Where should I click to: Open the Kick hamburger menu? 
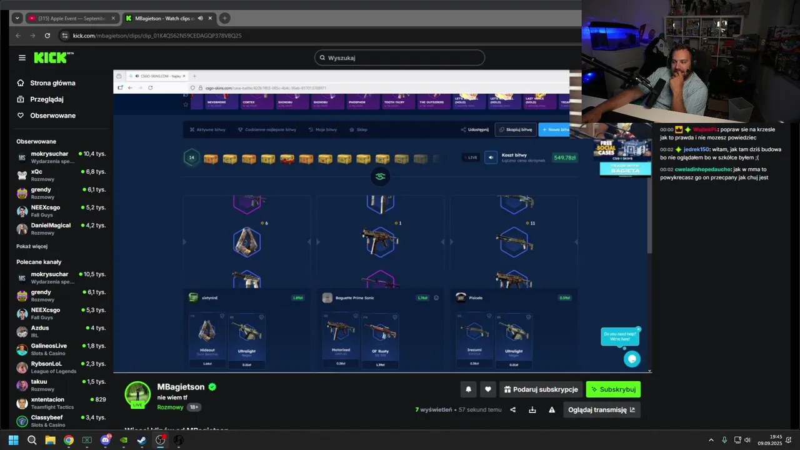tap(22, 57)
